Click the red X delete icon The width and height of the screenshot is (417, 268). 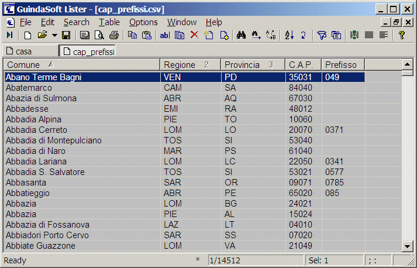pyautogui.click(x=194, y=36)
